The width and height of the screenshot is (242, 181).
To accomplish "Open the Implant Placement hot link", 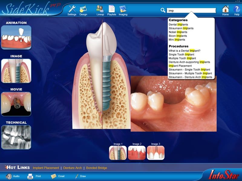I will click(46, 168).
